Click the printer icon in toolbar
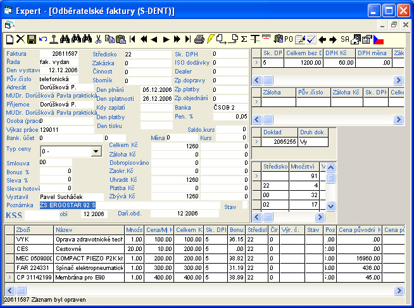414x308 pixels. 199,39
